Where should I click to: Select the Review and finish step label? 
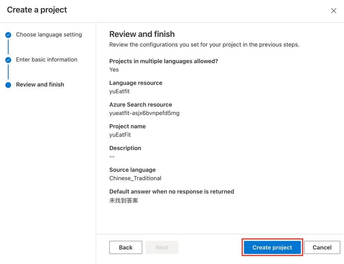[x=40, y=85]
